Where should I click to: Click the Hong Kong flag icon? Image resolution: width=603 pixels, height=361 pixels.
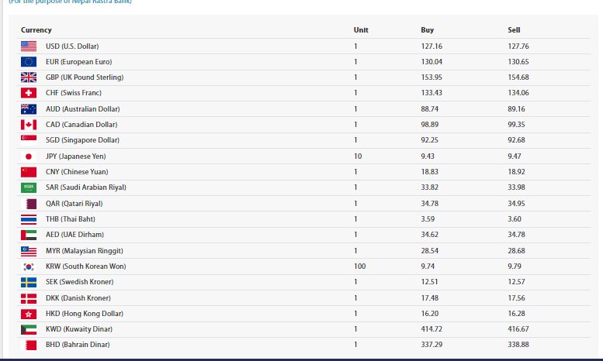(29, 314)
